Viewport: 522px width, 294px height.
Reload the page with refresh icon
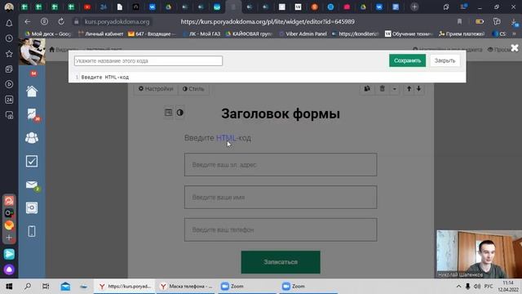pyautogui.click(x=61, y=22)
